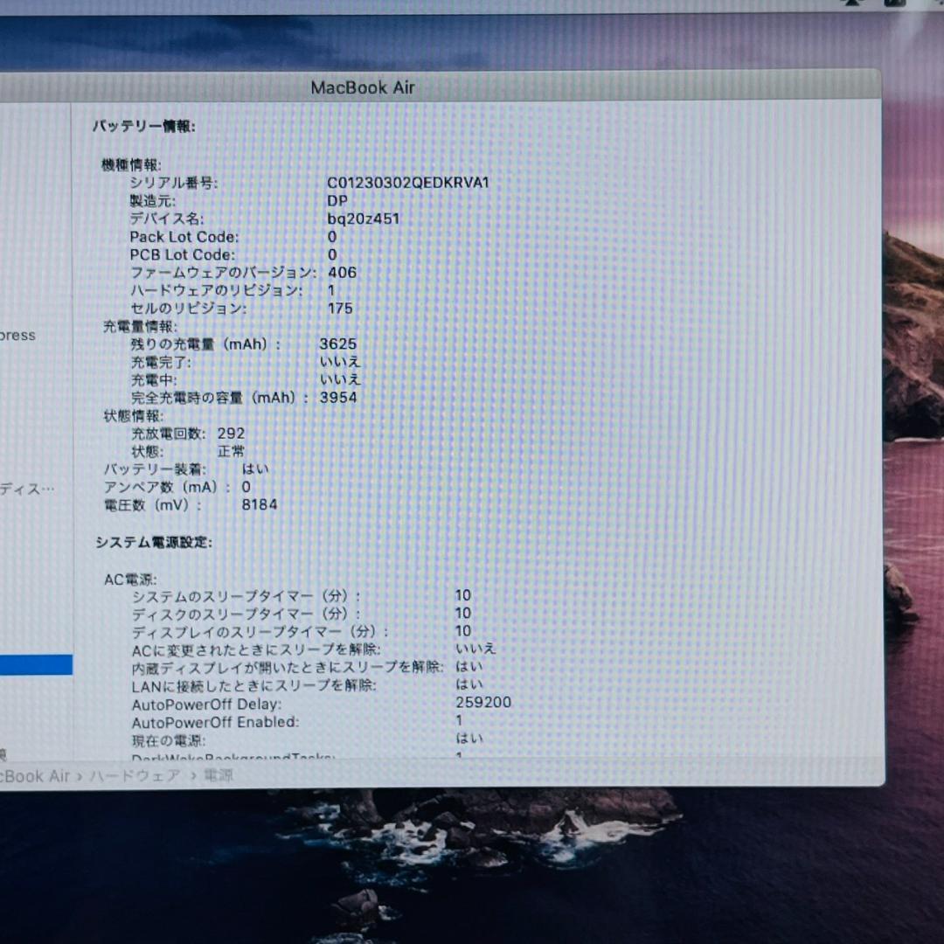Select the highlighted 電源 item in the sidebar
This screenshot has height=944, width=944.
click(35, 666)
